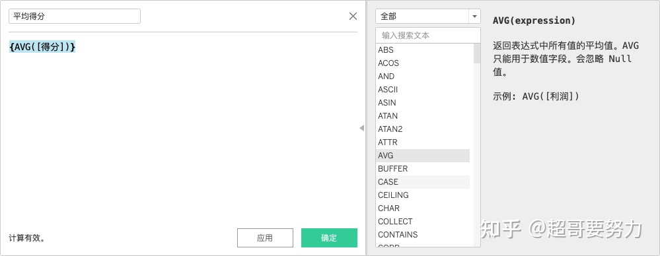Click the example text 示例: AVG([利润])

[536, 96]
